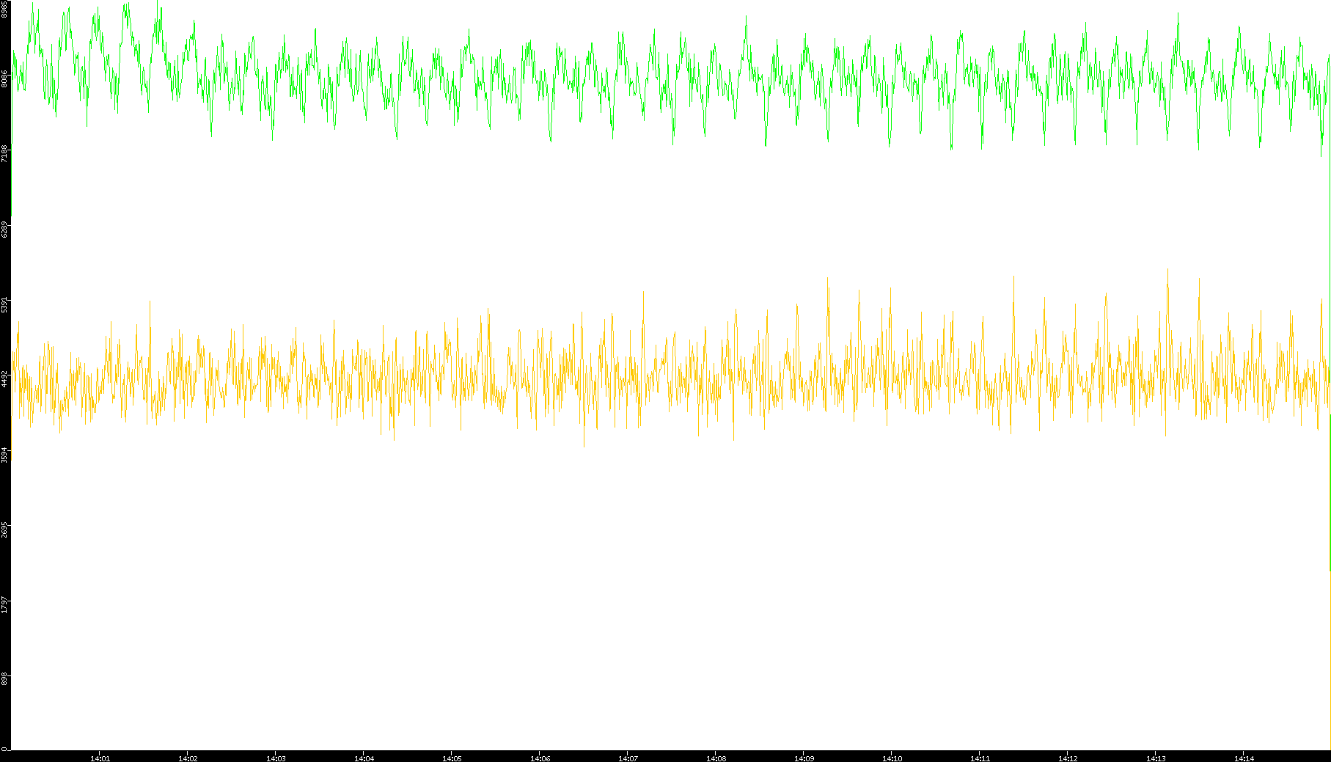Select the 7188 vertical axis label
Image resolution: width=1331 pixels, height=762 pixels.
click(4, 153)
